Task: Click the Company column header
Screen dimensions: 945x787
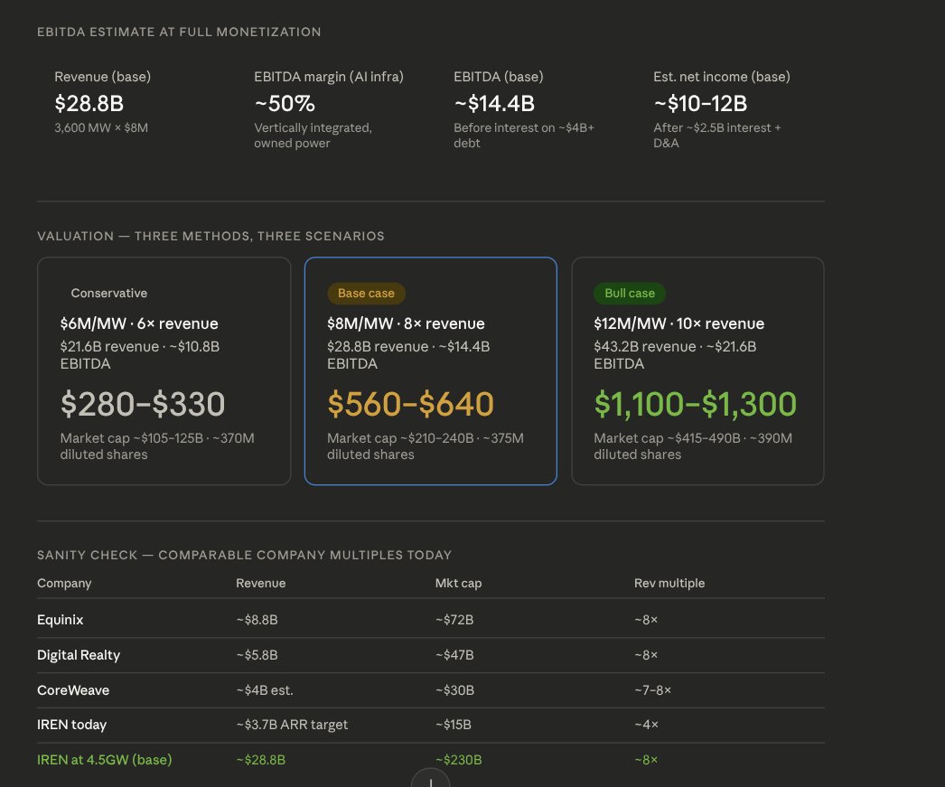Action: 64,584
